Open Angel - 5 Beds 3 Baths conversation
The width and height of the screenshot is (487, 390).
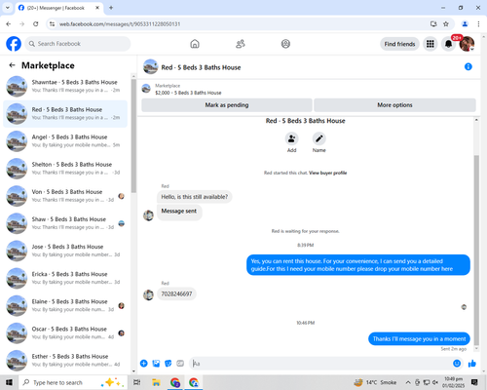point(65,141)
